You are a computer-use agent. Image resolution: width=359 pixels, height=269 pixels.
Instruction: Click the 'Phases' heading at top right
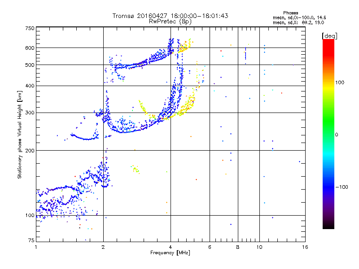[290, 13]
